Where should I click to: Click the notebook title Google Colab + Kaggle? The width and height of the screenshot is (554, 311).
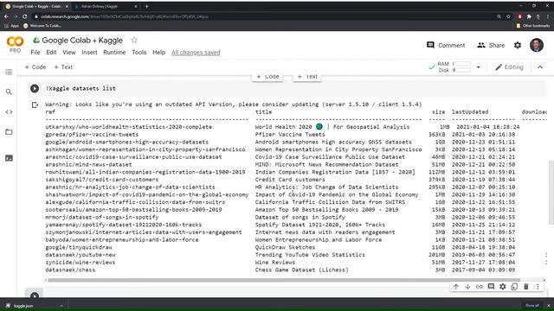(x=82, y=41)
